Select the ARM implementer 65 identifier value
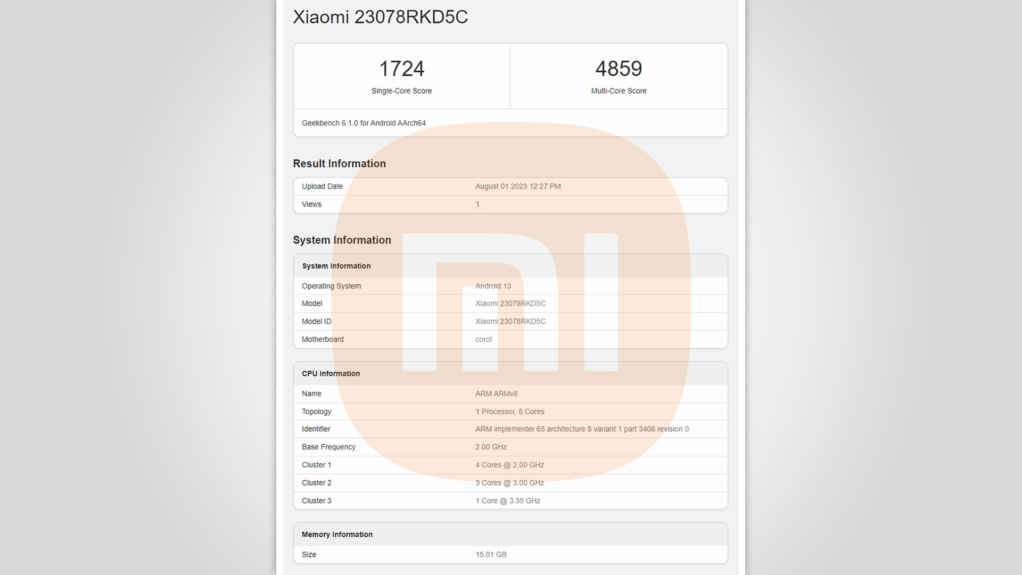 (582, 429)
